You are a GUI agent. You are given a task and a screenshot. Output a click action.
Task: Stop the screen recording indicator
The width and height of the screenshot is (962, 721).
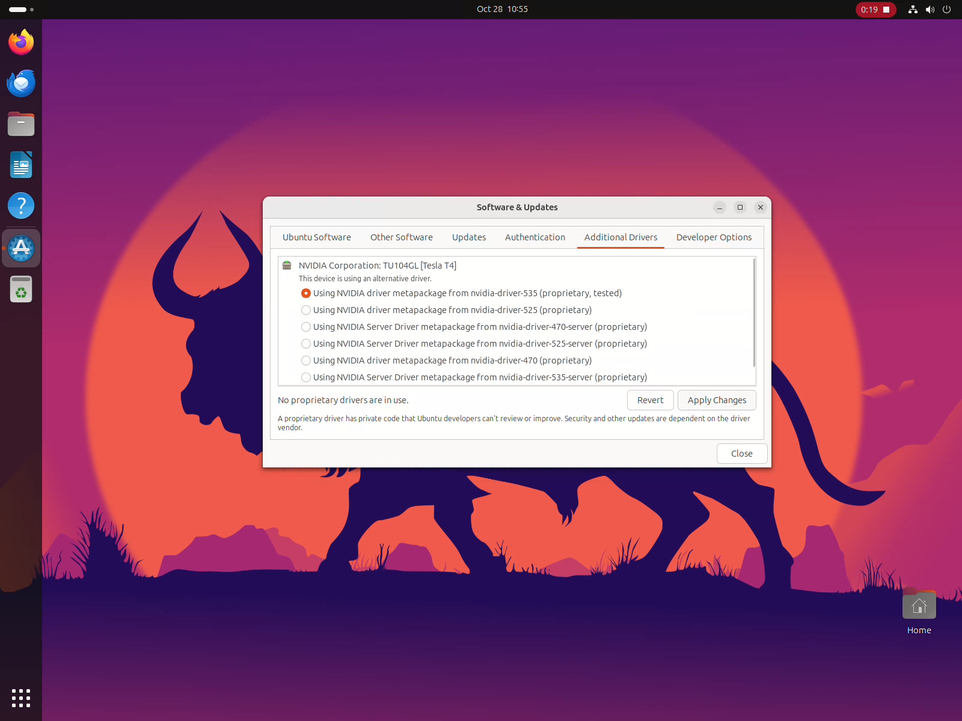tap(875, 9)
